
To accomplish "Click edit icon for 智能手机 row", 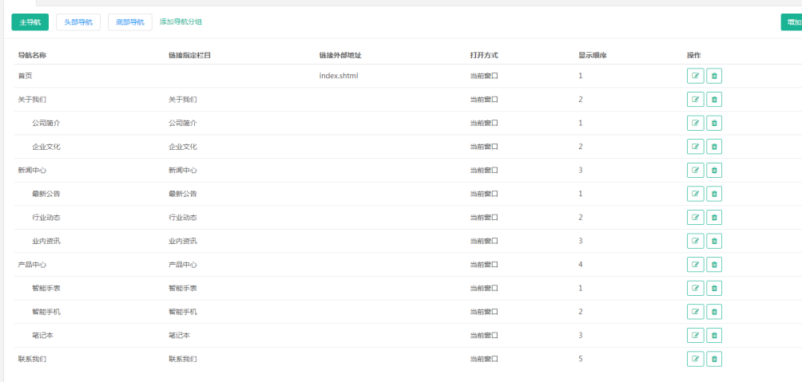I will 695,312.
